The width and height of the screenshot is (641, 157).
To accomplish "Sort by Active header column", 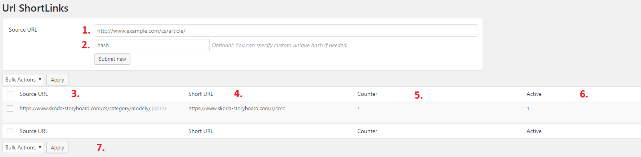I will point(534,94).
